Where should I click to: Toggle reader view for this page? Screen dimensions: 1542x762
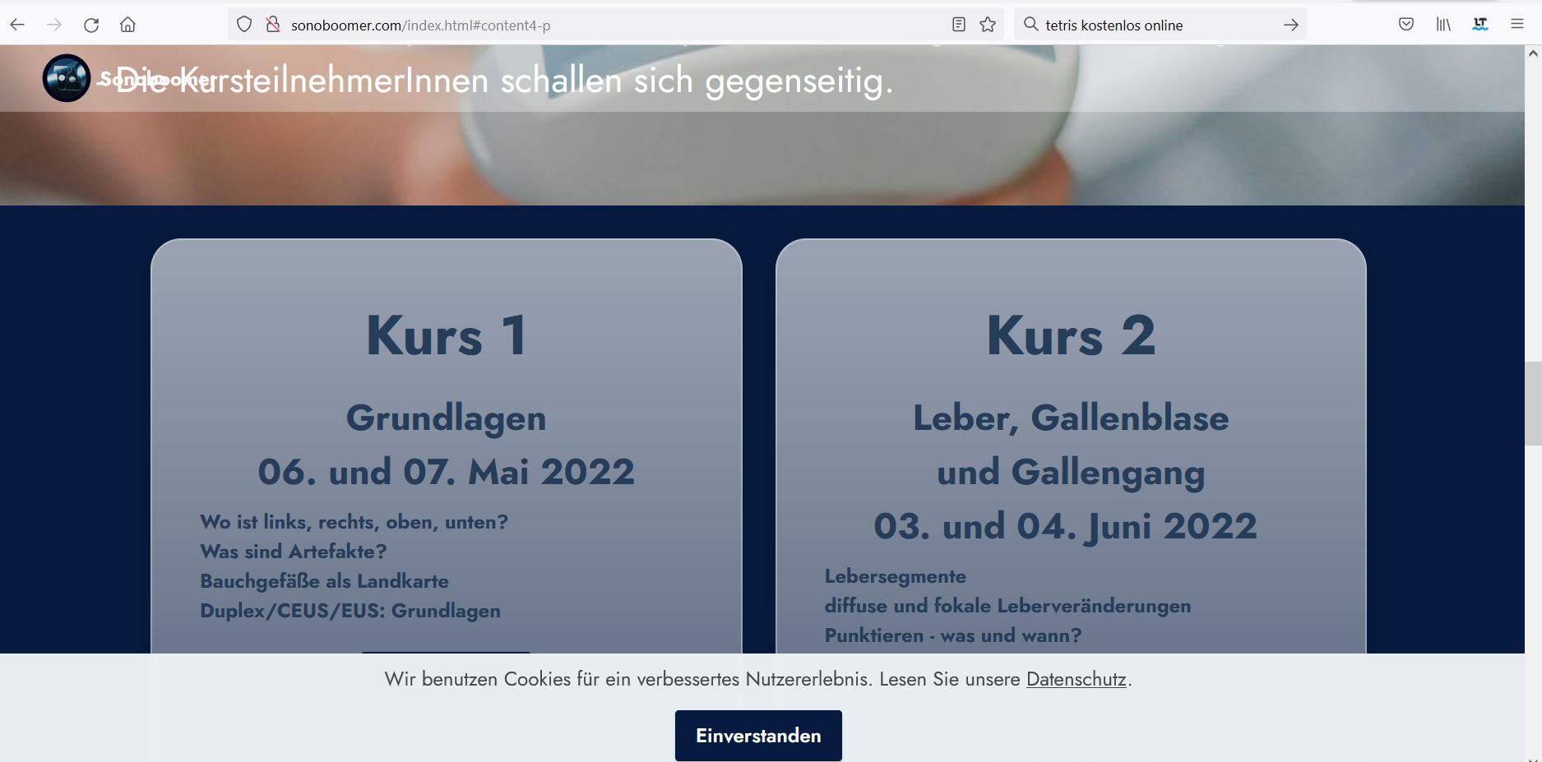(959, 25)
